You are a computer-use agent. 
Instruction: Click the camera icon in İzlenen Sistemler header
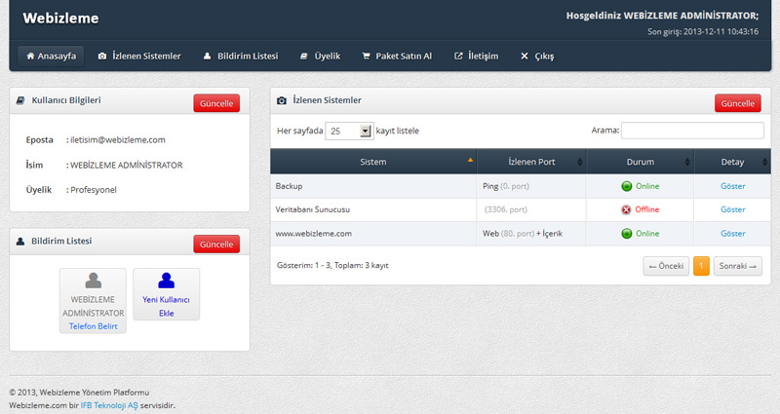(282, 100)
